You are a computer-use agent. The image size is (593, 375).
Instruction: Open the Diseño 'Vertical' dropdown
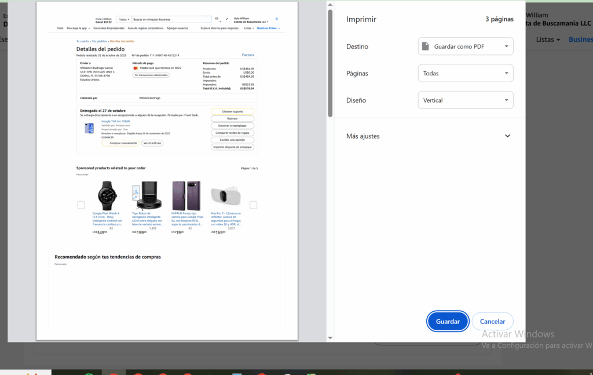[x=466, y=100]
